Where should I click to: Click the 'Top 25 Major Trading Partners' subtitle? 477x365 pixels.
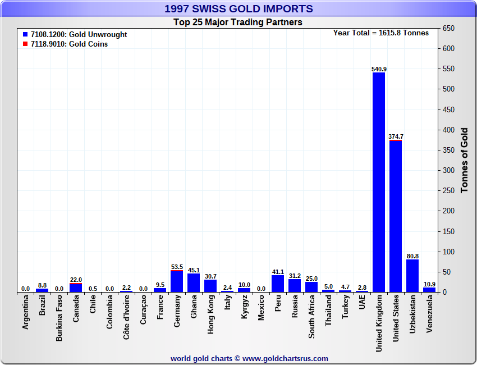(238, 22)
